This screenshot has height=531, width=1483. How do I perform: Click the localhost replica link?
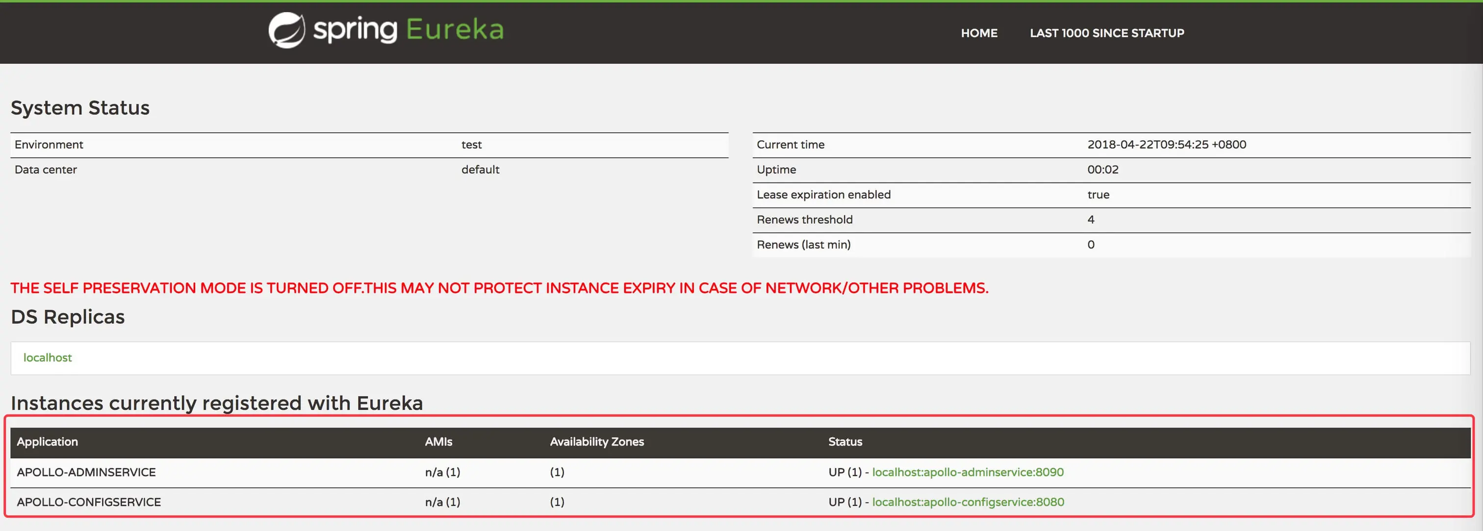point(47,358)
